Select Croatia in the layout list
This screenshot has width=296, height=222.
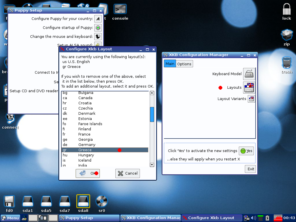tap(105, 103)
